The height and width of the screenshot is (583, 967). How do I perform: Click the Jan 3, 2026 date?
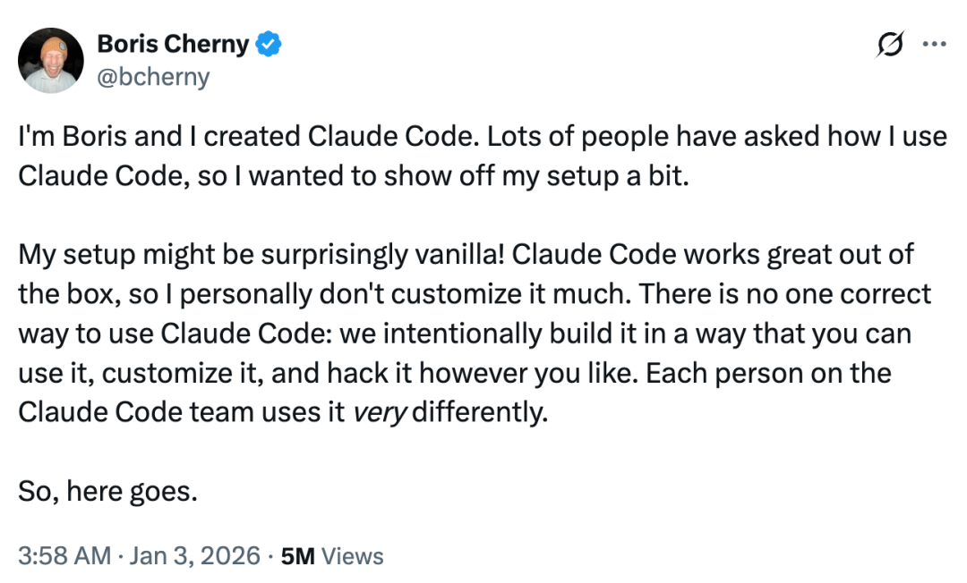[x=195, y=556]
